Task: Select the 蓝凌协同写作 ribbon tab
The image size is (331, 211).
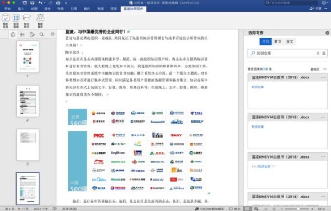Action: click(x=133, y=9)
